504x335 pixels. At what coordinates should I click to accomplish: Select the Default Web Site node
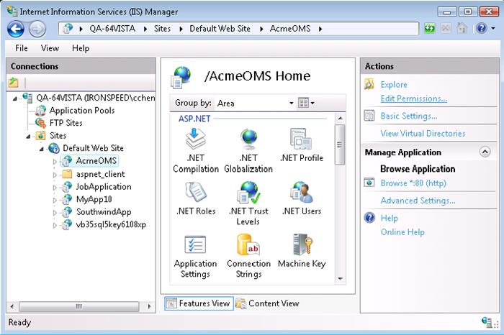(x=93, y=148)
